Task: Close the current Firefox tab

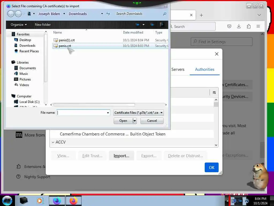Action: [x=191, y=15]
